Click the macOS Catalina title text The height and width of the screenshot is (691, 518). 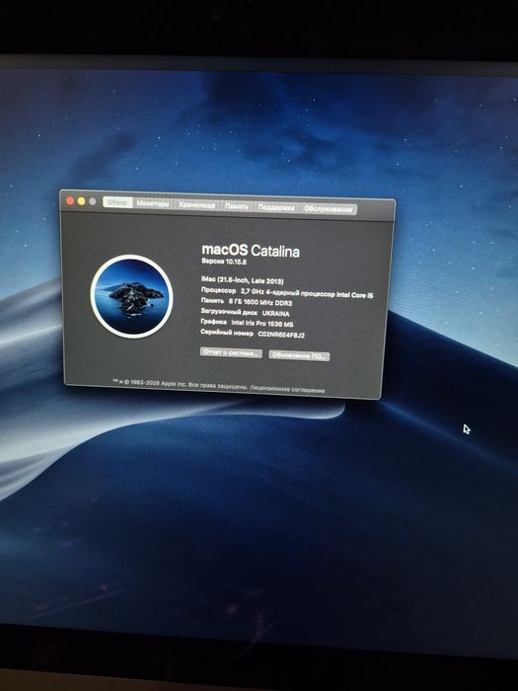(251, 251)
